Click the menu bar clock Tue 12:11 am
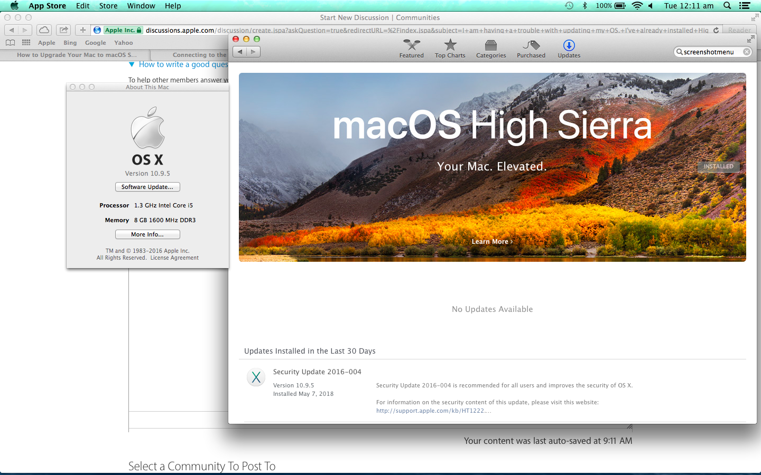761x475 pixels. point(689,6)
